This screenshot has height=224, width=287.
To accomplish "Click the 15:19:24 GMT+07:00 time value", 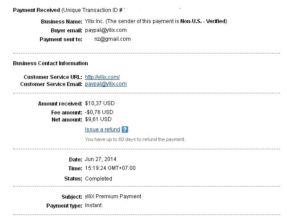I will [110, 168].
